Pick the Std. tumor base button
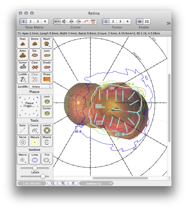Screen dimensions: 188x209 [x=35, y=54]
